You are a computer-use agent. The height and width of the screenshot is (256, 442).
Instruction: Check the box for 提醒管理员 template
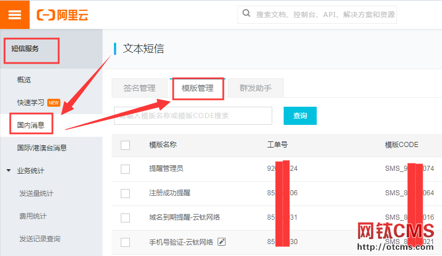(x=125, y=169)
